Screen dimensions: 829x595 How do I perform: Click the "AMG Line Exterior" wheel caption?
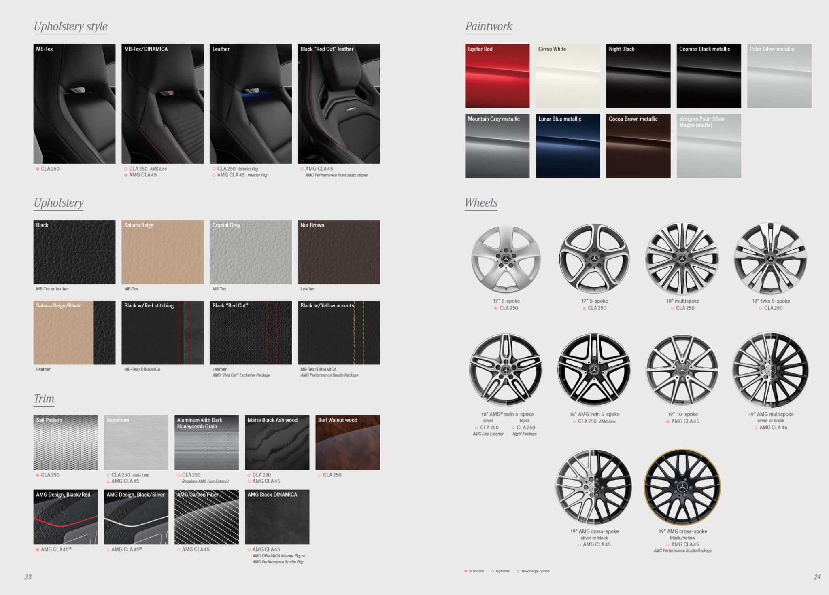click(x=488, y=434)
